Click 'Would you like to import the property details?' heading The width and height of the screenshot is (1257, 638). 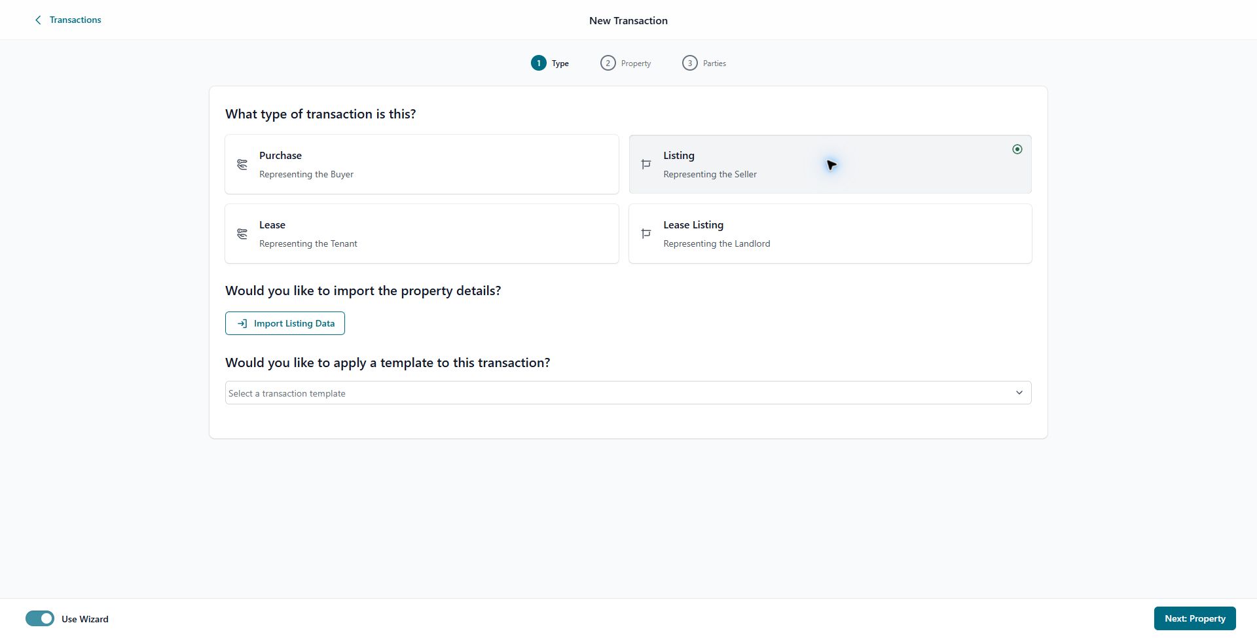tap(363, 291)
